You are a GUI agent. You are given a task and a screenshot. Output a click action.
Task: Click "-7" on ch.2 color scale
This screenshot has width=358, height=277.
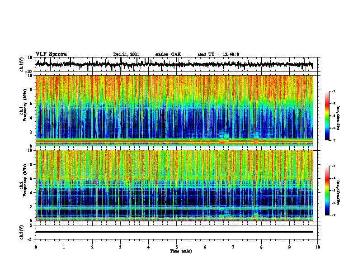point(334,215)
